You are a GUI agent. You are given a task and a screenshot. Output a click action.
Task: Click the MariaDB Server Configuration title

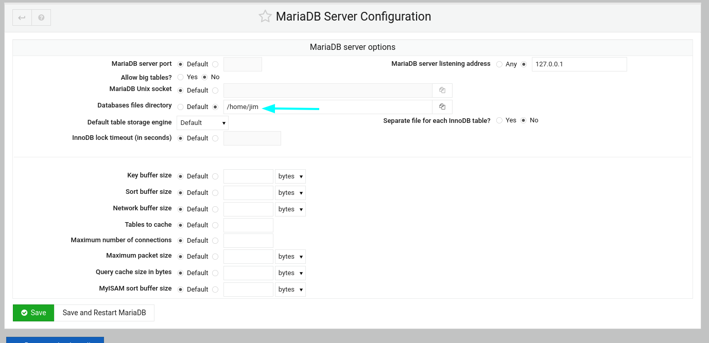pyautogui.click(x=353, y=16)
